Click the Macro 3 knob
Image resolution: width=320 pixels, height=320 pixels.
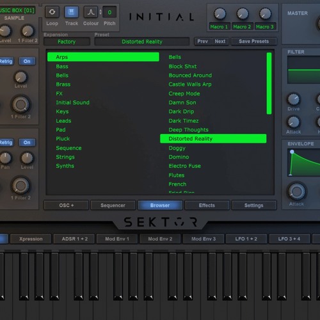coord(265,14)
